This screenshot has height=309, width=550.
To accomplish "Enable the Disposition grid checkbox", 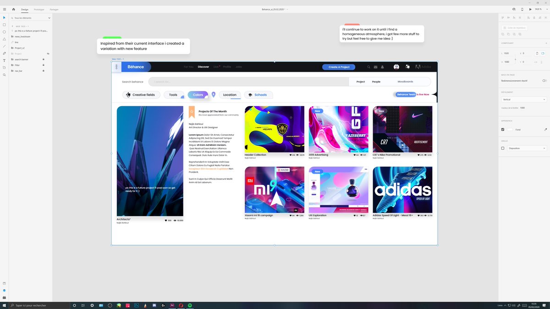I will point(503,148).
